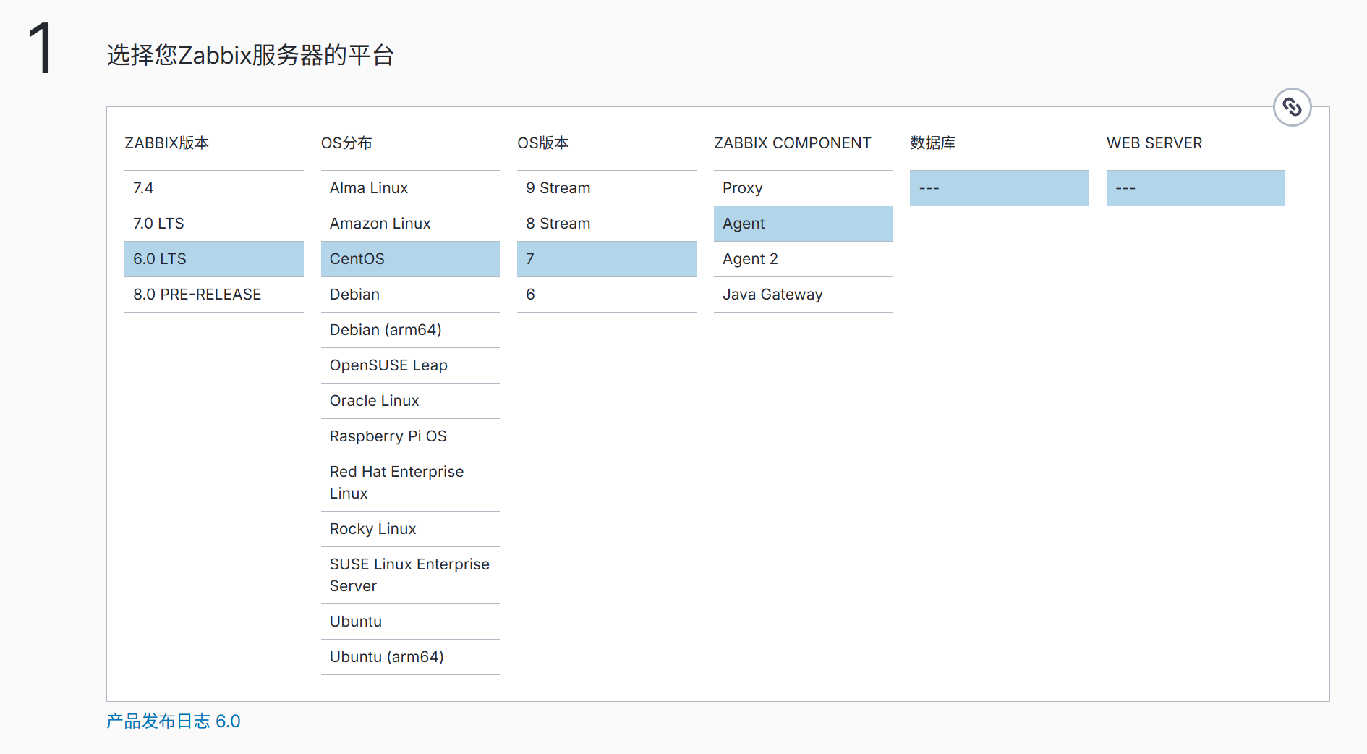Select the '---' option under WEB SERVER

1196,188
